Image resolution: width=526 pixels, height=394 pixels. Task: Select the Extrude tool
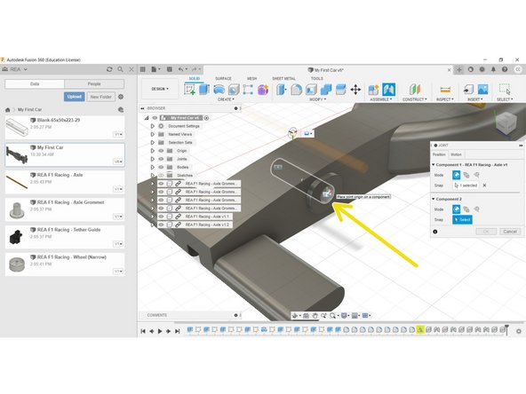(x=204, y=90)
